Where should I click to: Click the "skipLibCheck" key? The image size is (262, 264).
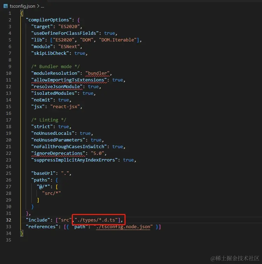(50, 53)
